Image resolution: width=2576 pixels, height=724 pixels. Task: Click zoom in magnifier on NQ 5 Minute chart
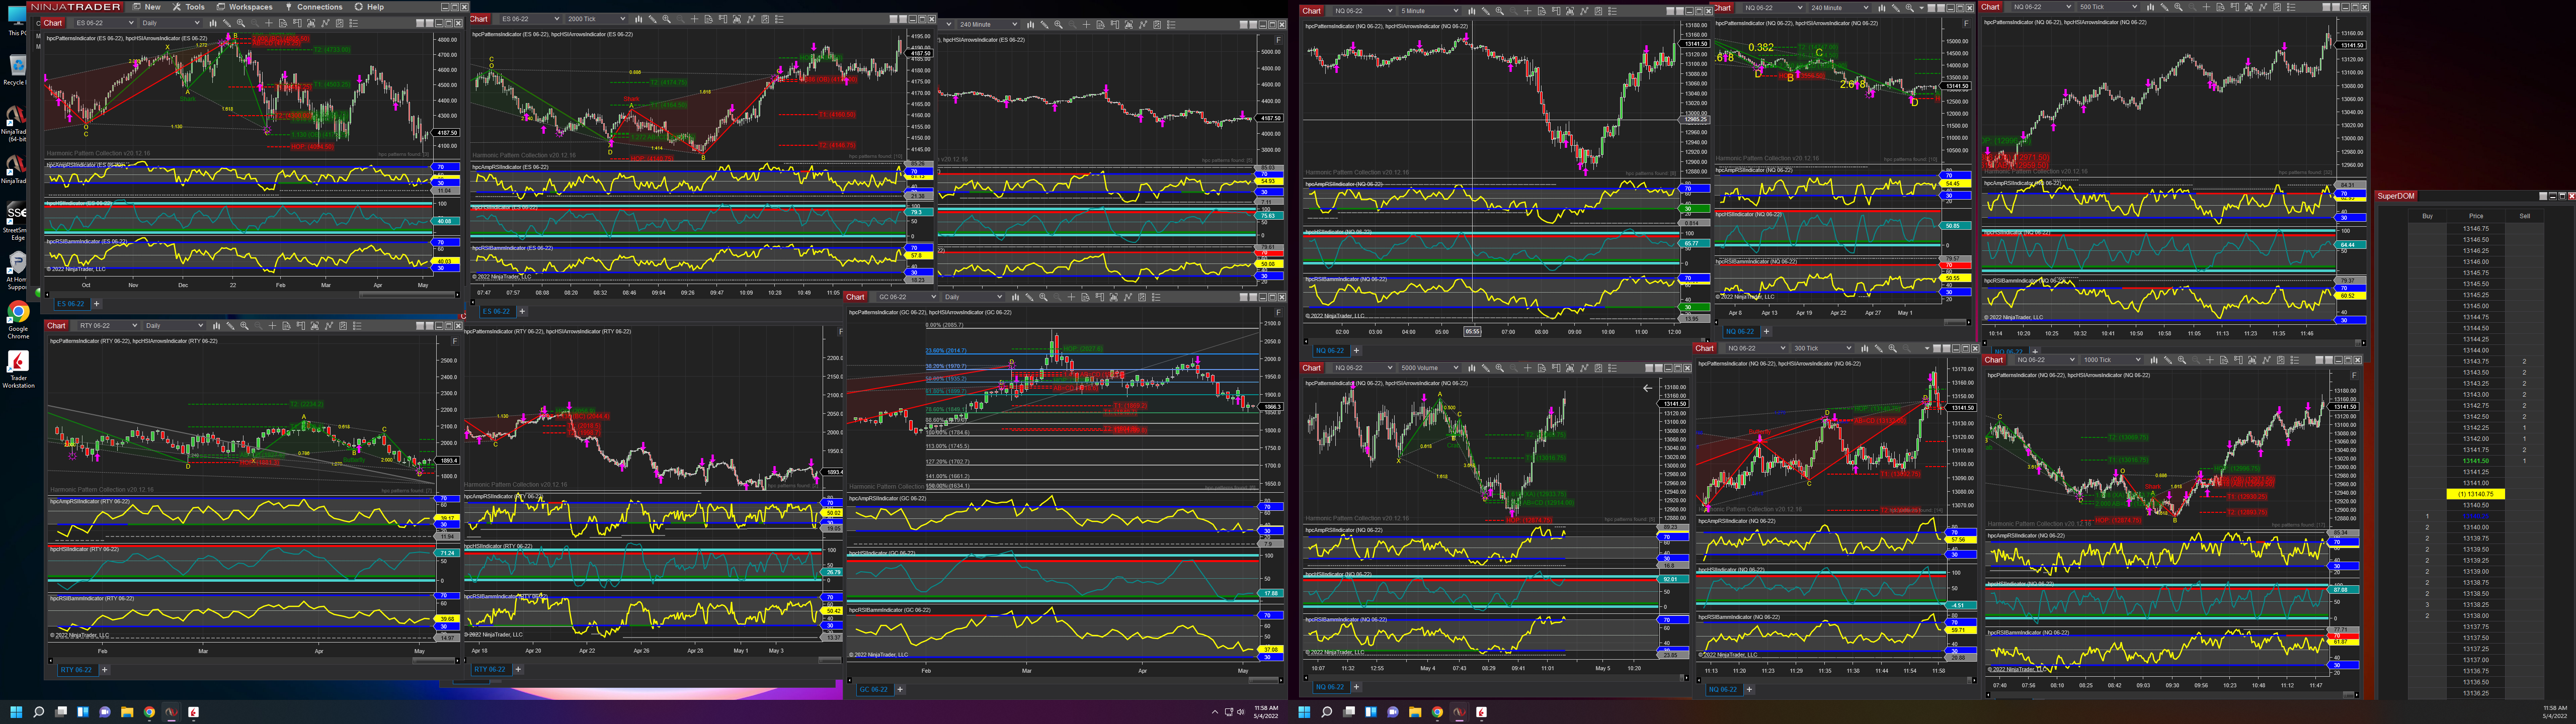click(x=1500, y=11)
